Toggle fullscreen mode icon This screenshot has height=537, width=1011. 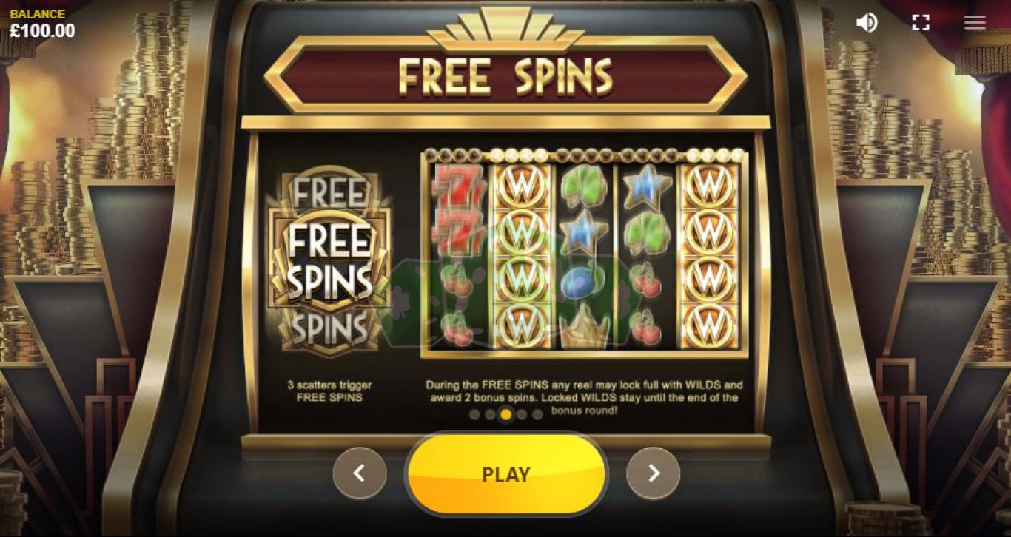(x=921, y=23)
